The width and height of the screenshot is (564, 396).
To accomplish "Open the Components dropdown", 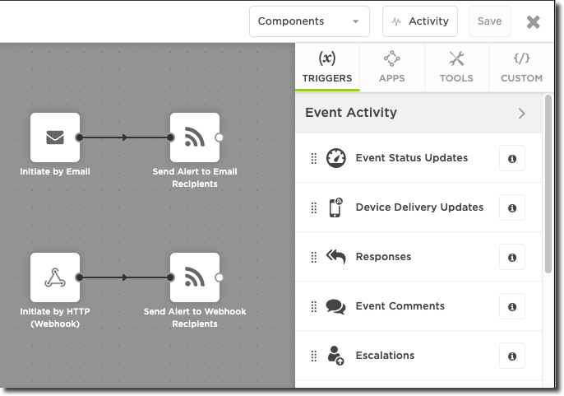I will (x=309, y=21).
